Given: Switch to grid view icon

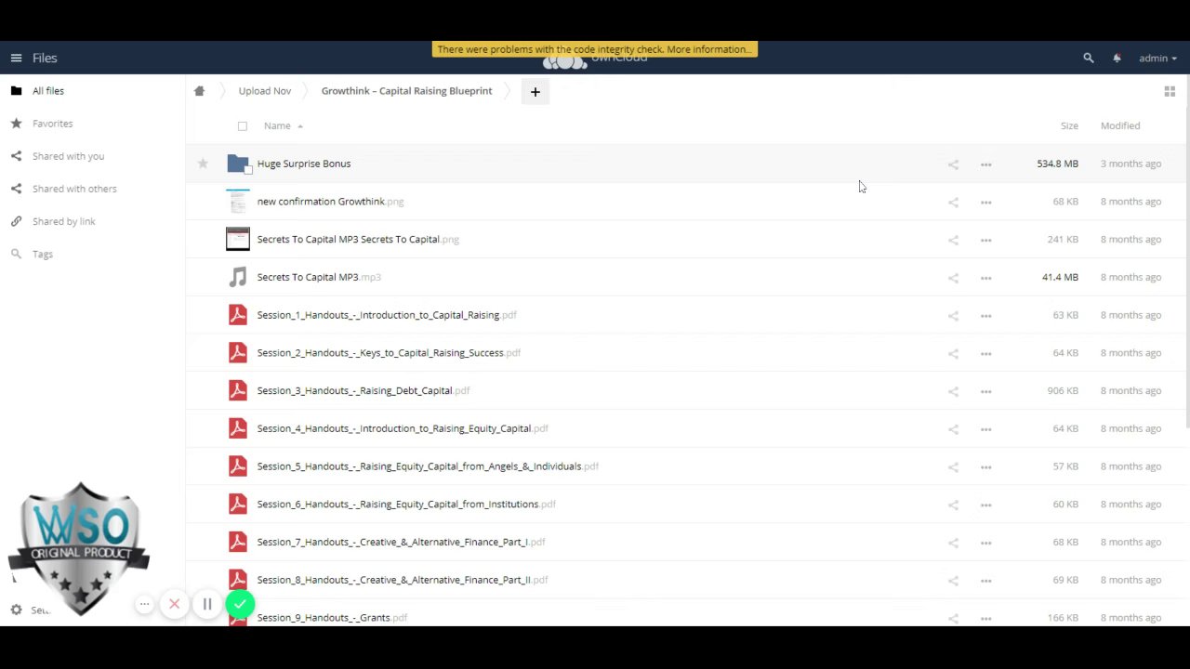Looking at the screenshot, I should 1170,91.
